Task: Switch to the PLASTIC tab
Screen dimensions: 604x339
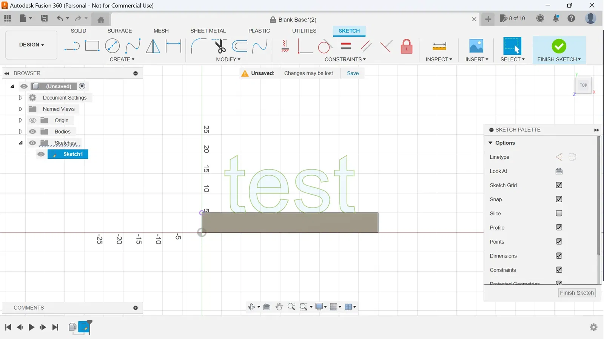Action: pos(259,31)
